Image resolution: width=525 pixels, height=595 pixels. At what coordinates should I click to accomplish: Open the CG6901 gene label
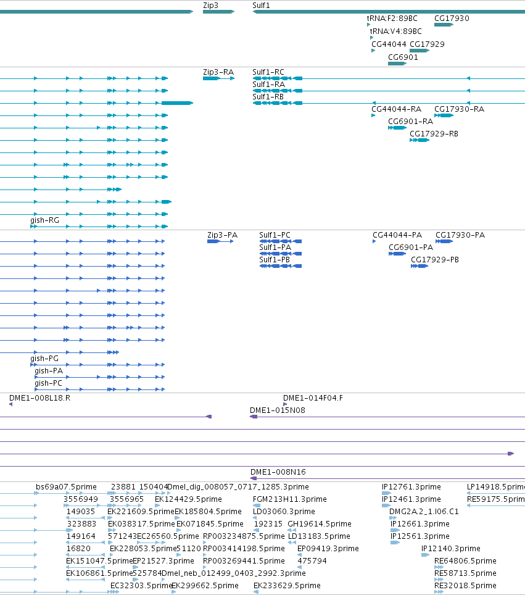point(403,57)
